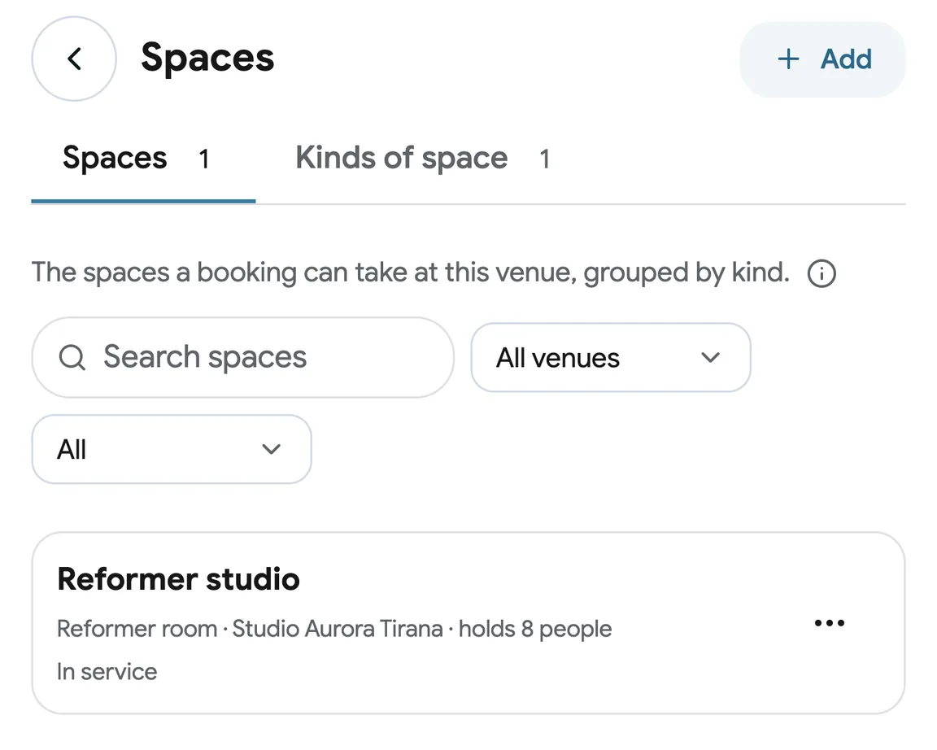Expand the All status filter dropdown
The image size is (937, 750).
[x=172, y=449]
